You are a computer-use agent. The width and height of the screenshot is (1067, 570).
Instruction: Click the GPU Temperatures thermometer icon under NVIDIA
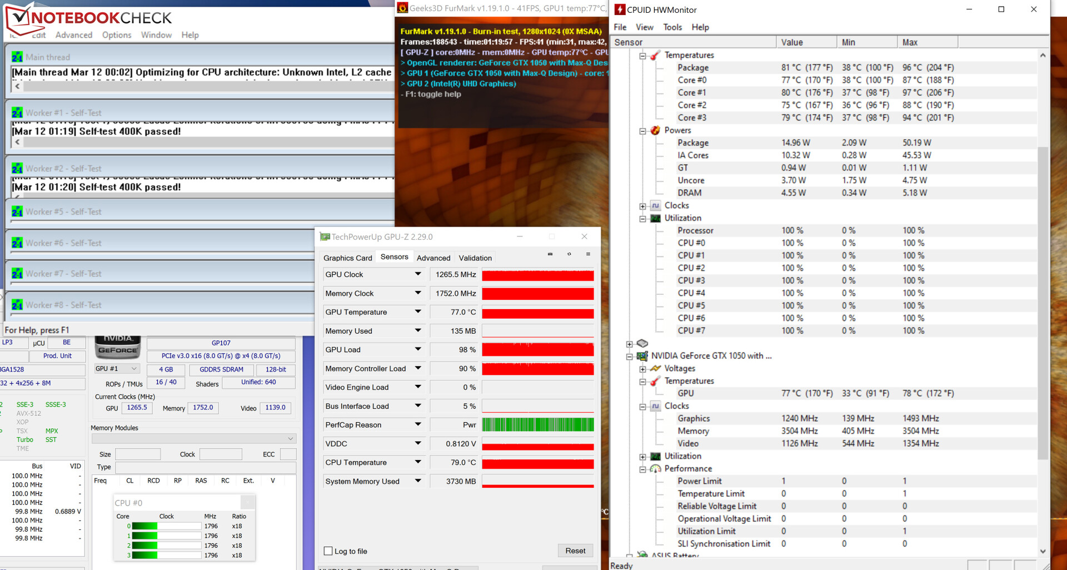tap(655, 381)
